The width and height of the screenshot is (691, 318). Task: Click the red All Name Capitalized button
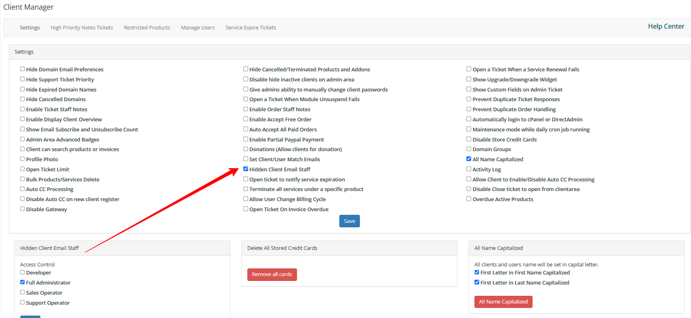[x=503, y=302]
